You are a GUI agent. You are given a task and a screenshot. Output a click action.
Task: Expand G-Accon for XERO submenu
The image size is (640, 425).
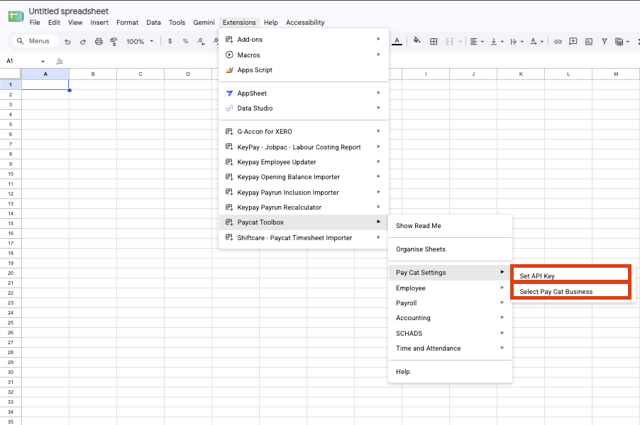point(304,132)
